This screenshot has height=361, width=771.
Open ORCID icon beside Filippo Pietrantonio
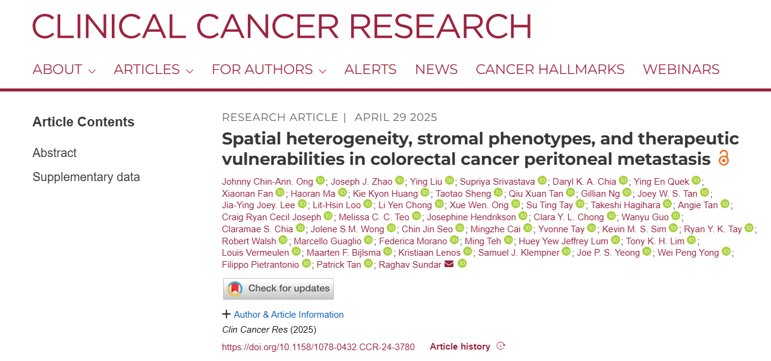pyautogui.click(x=307, y=264)
